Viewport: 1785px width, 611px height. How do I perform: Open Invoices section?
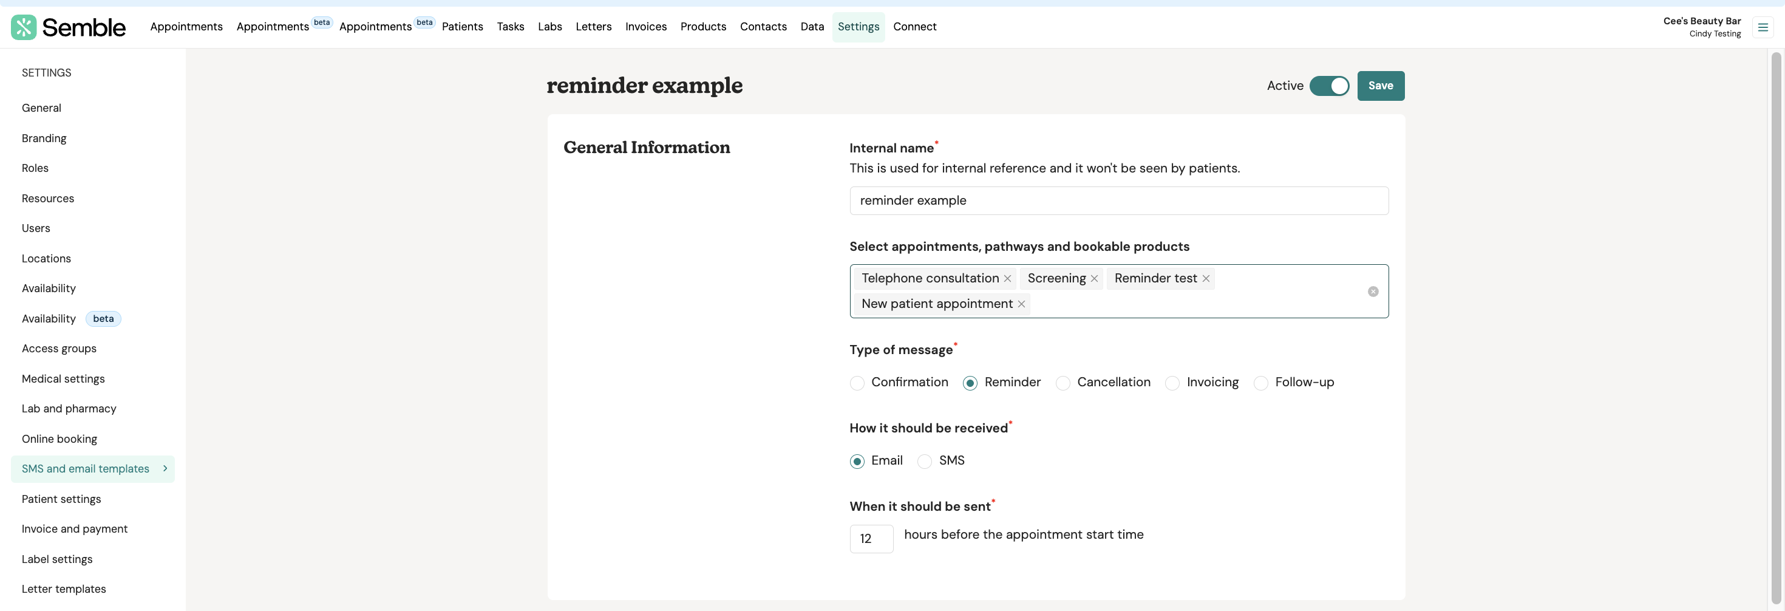(x=646, y=27)
